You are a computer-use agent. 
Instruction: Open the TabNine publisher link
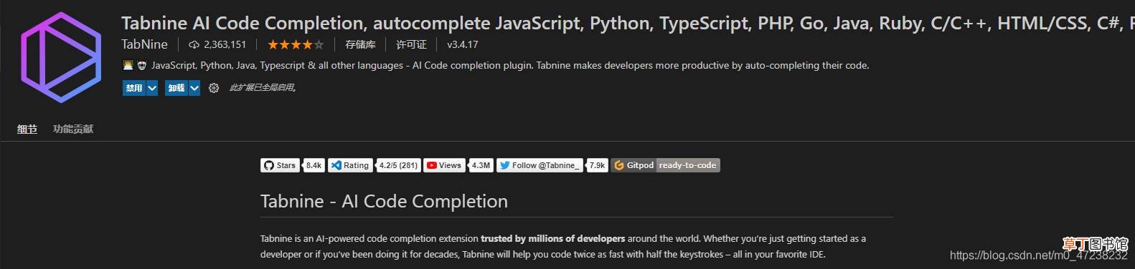click(x=144, y=44)
